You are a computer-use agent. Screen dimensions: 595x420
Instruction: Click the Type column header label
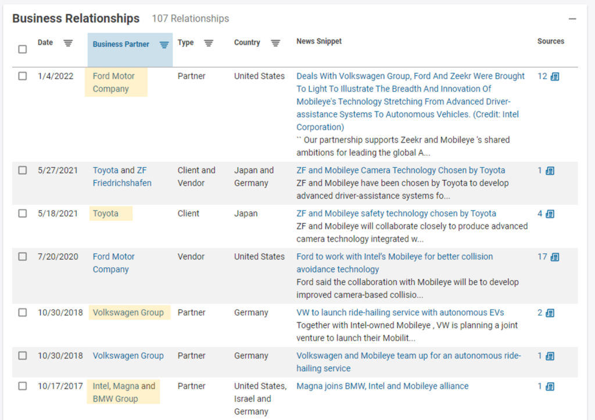pyautogui.click(x=185, y=42)
